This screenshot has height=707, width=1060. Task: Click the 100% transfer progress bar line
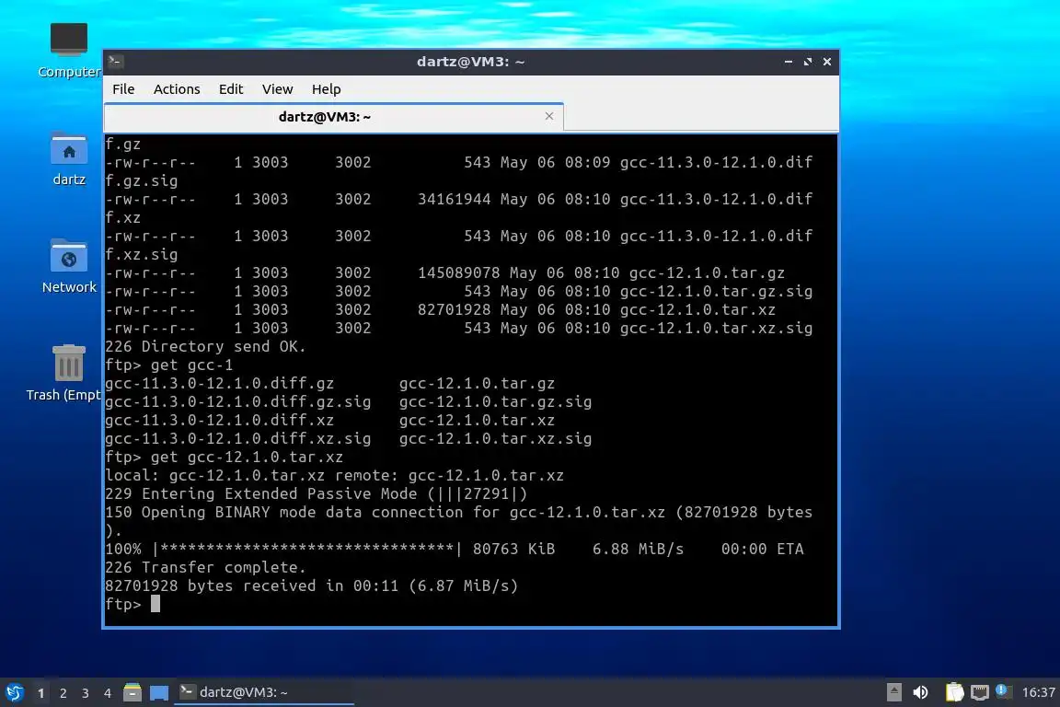coord(455,549)
